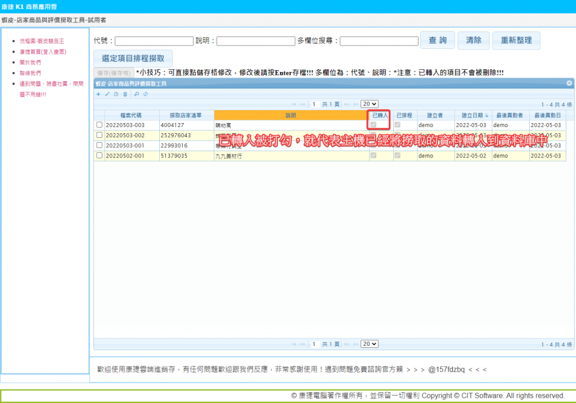Screen dimensions: 576x403
Task: Click the search magnifier icon in grid toolbar
Action: tap(137, 94)
